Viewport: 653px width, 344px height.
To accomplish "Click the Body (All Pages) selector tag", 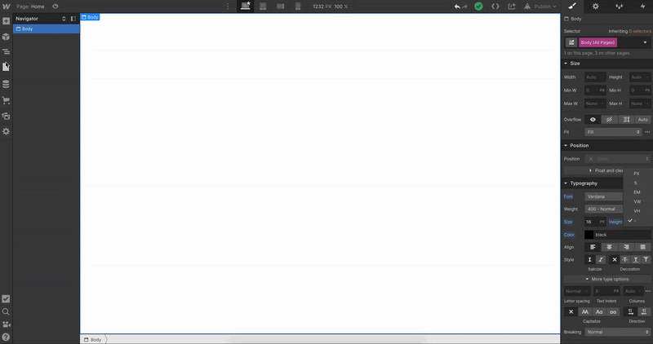I will (x=597, y=42).
